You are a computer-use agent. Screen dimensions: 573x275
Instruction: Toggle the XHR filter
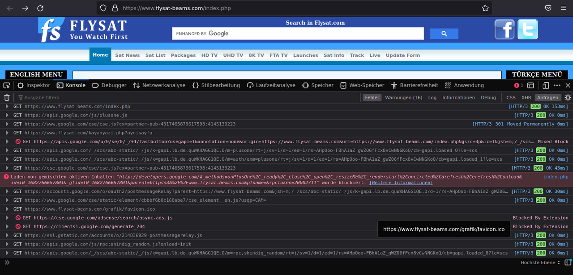coord(526,97)
